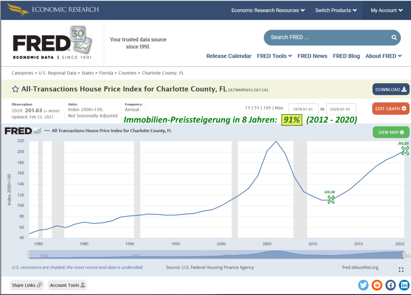
Task: Expand the FRED Tools menu
Action: click(274, 56)
